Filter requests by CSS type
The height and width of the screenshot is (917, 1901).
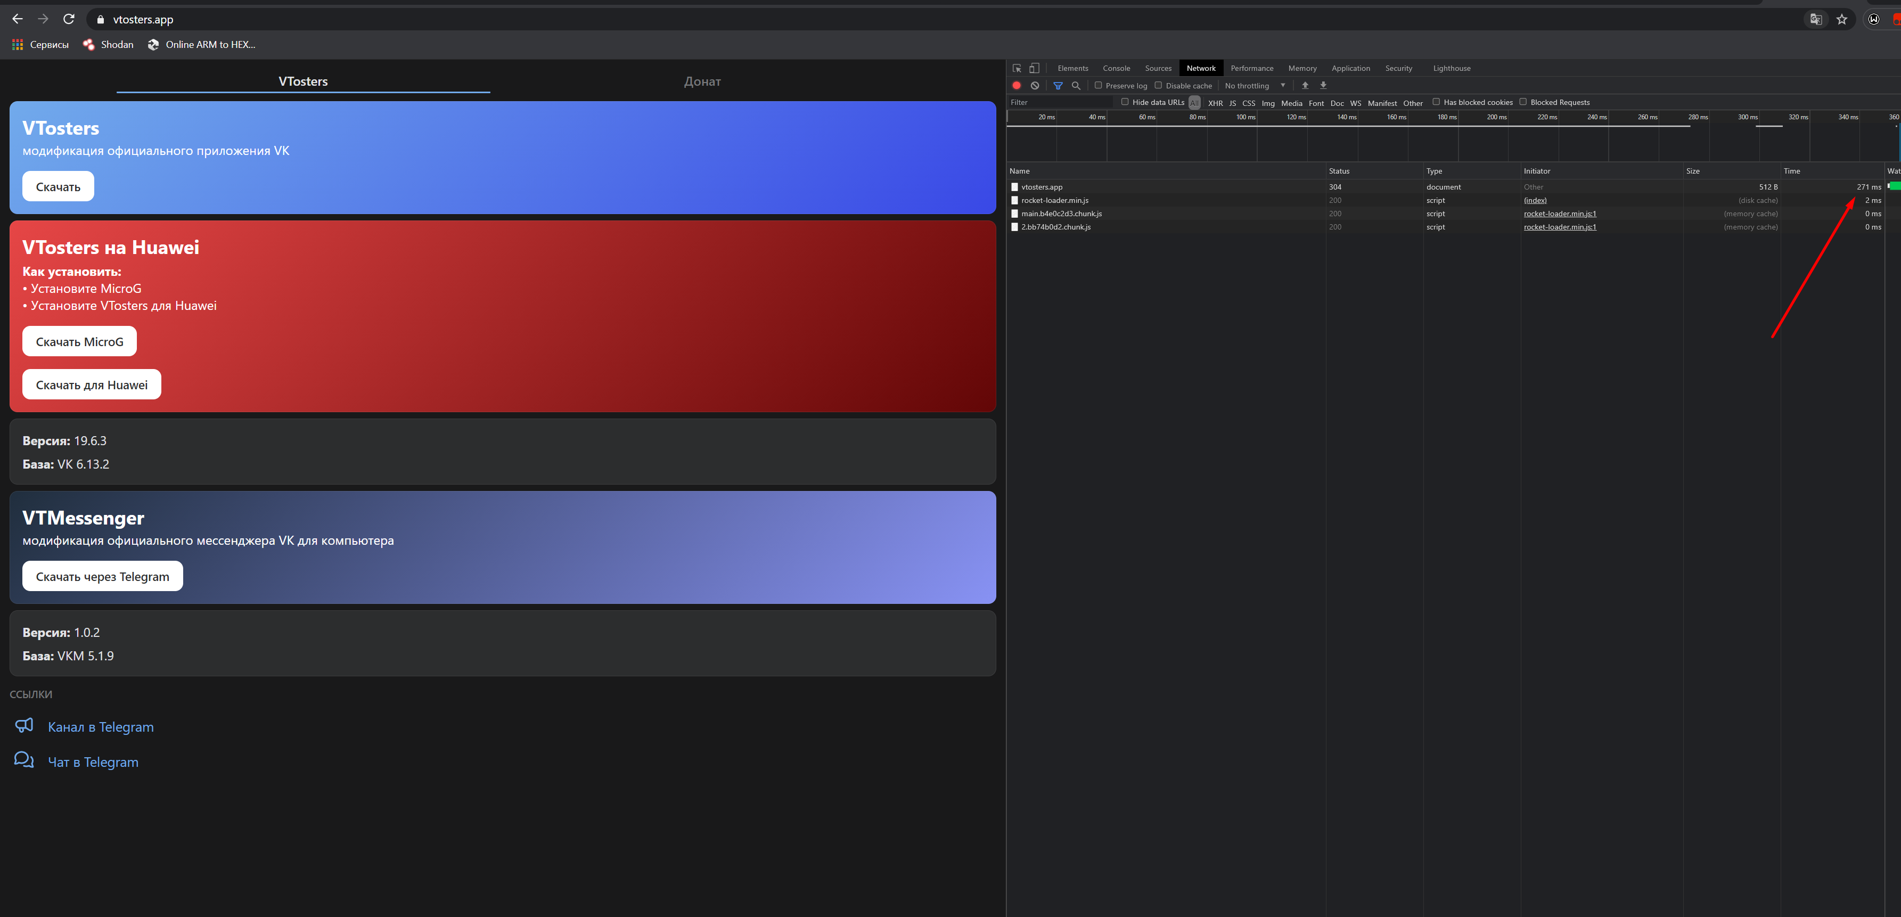tap(1249, 103)
